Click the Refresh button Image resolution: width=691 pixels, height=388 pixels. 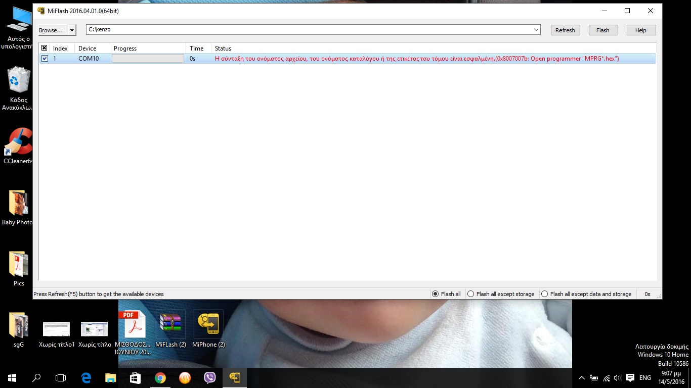(x=565, y=30)
